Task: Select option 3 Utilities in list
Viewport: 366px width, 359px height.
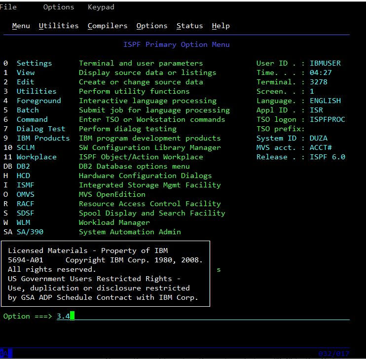Action: 37,91
